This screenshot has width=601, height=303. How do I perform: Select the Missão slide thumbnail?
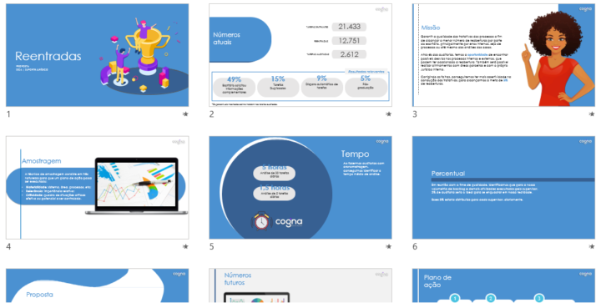(503, 55)
